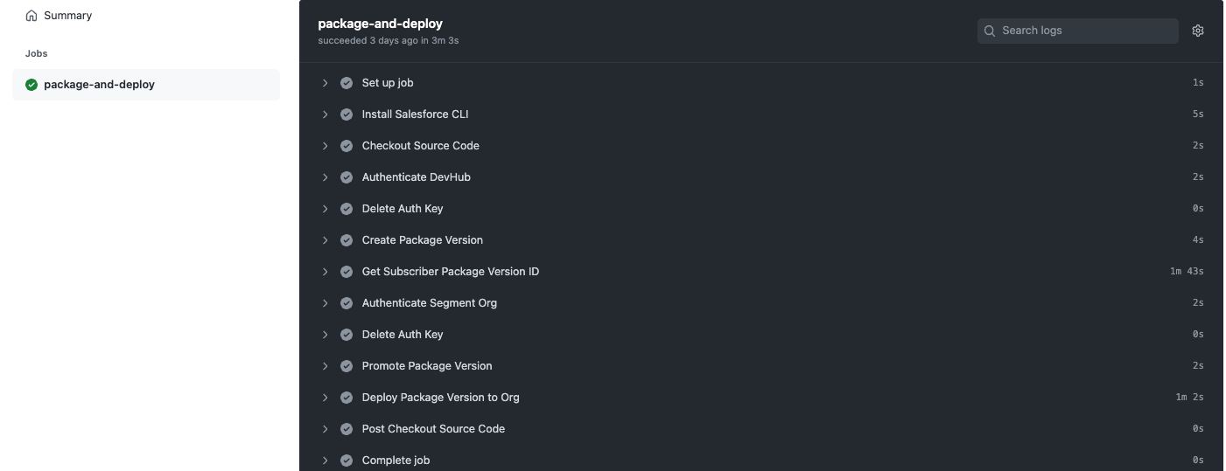Click the Post Checkout Source Code step label
The image size is (1226, 471).
[433, 429]
